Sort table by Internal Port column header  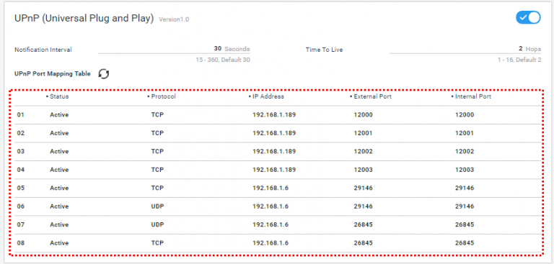[471, 96]
